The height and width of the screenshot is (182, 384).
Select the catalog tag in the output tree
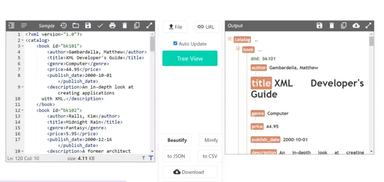pos(242,40)
